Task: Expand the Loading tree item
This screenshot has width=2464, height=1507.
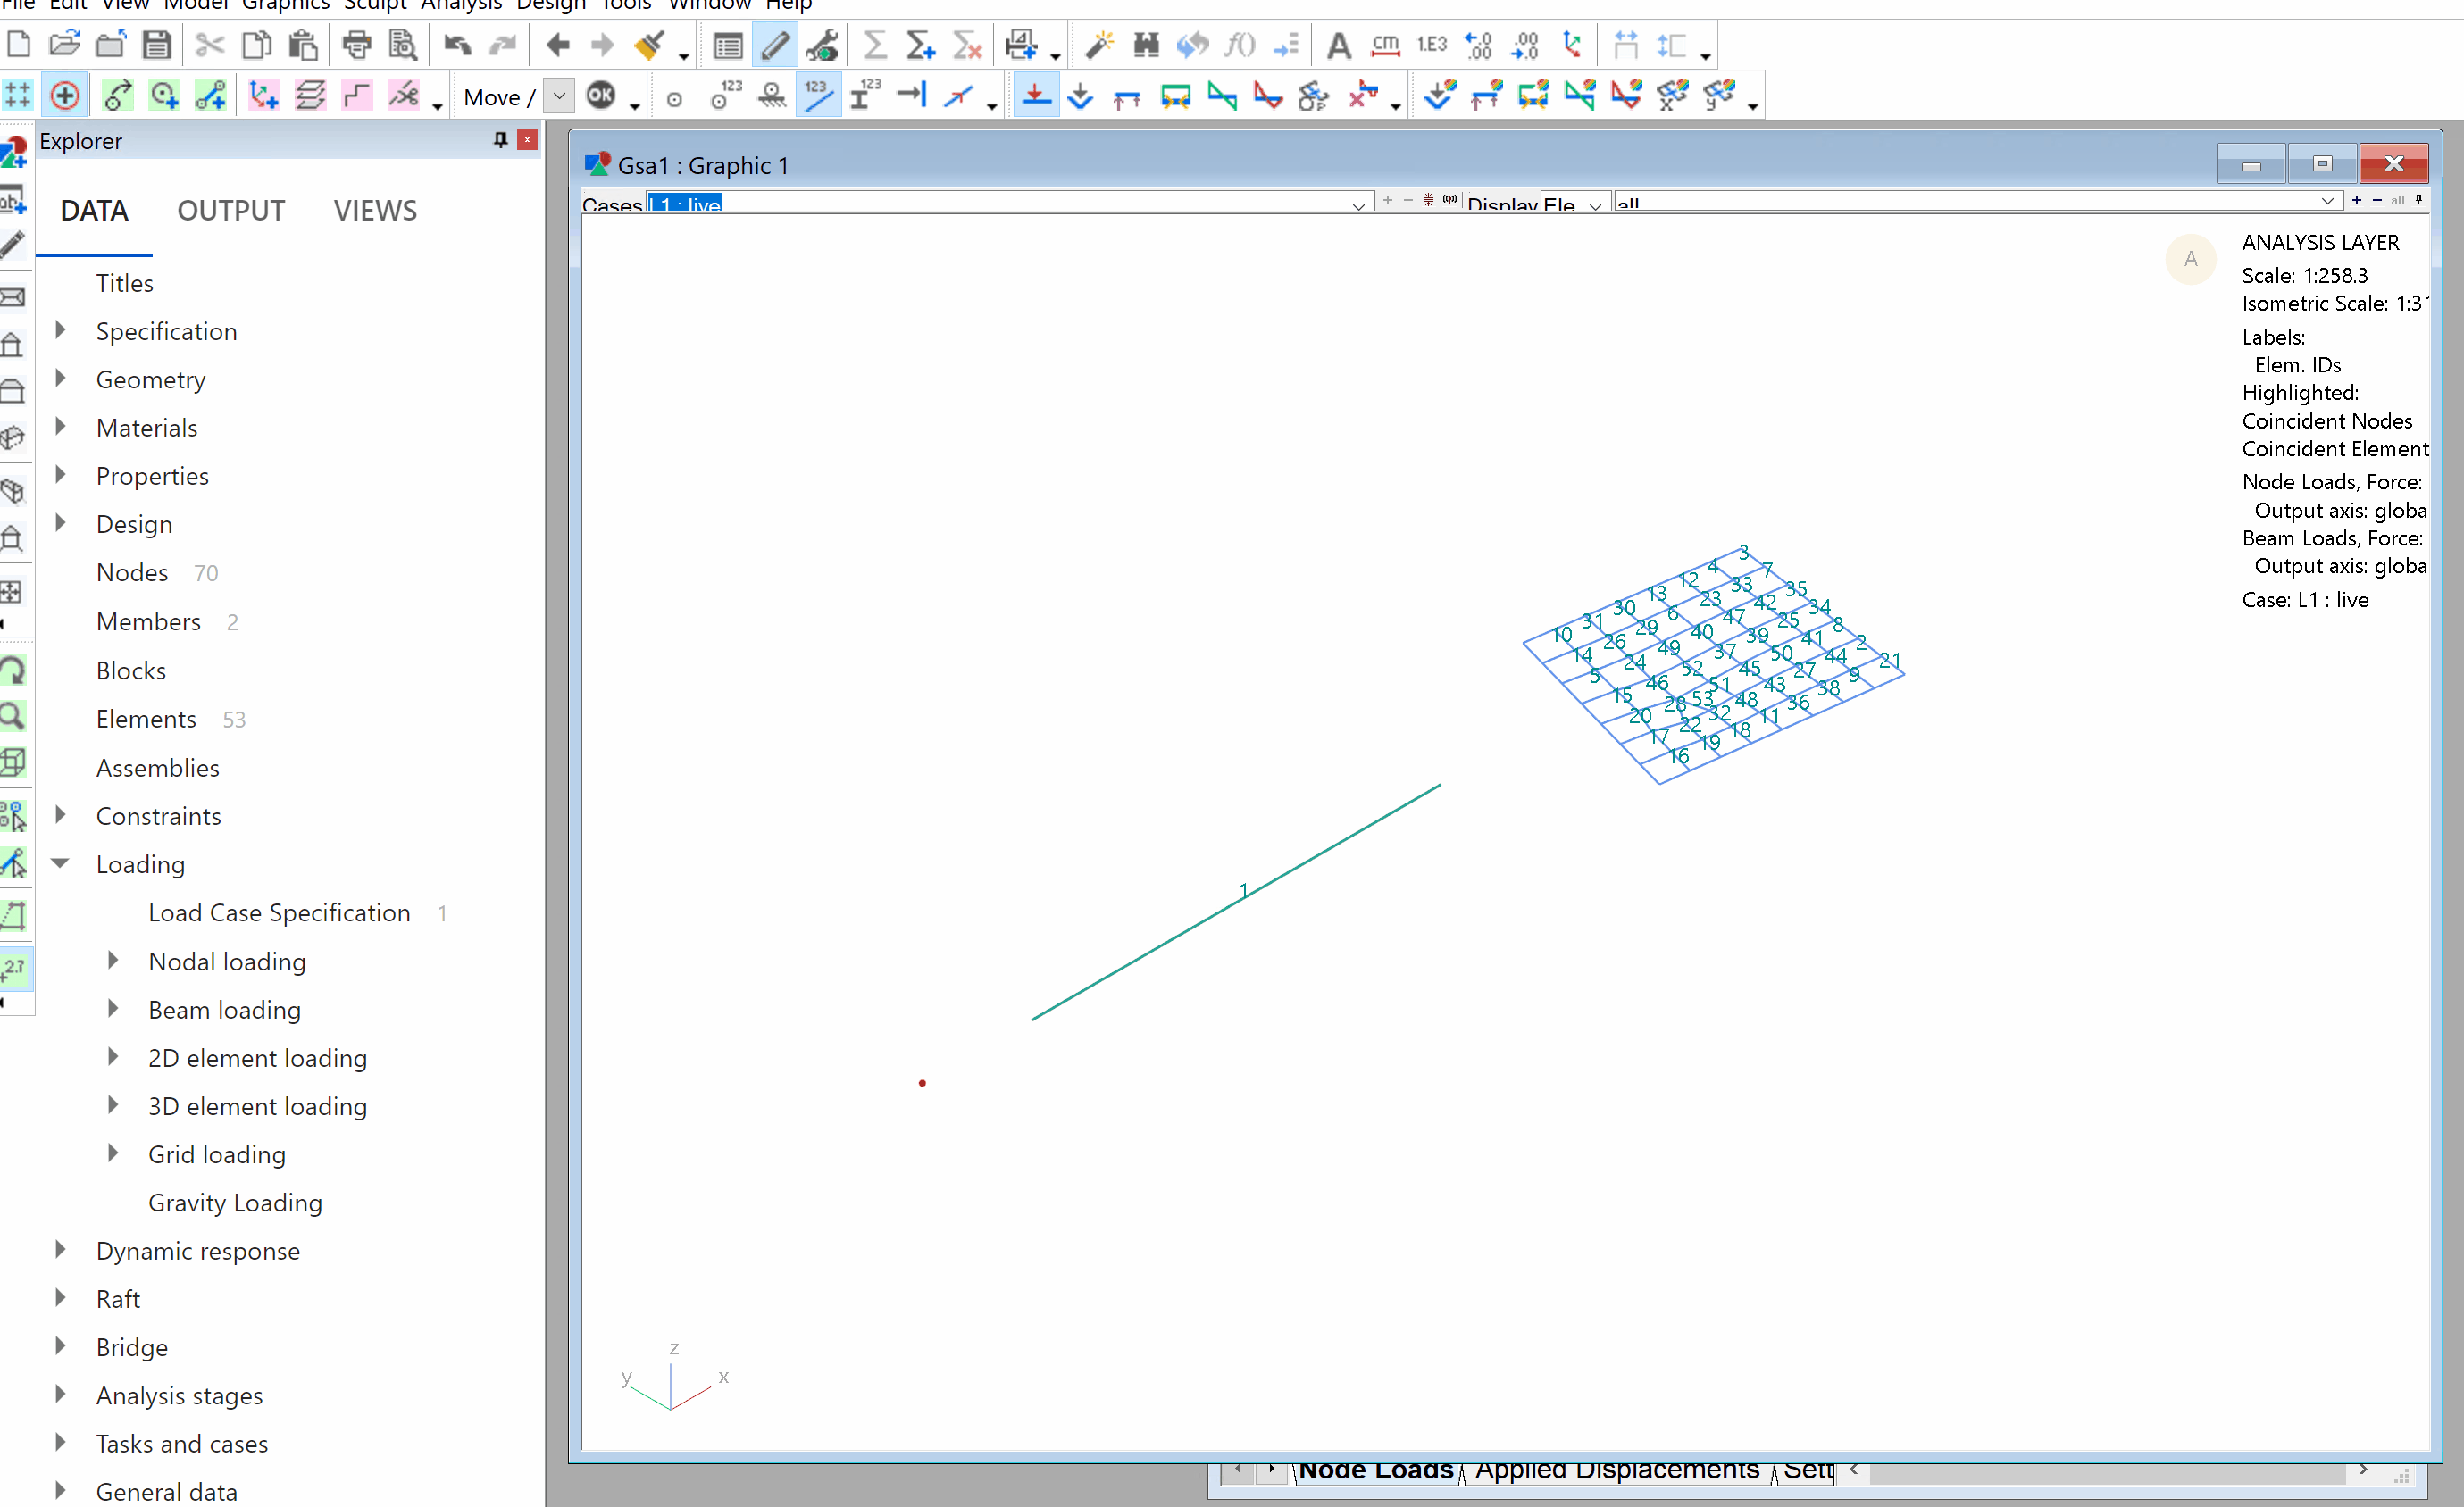Action: coord(62,863)
